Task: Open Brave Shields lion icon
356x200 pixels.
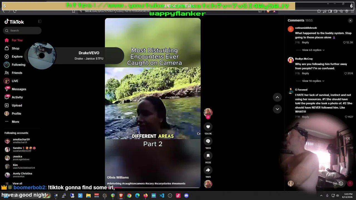Action: coord(268,11)
